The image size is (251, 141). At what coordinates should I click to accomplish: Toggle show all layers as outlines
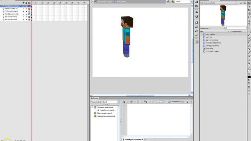point(29,3)
